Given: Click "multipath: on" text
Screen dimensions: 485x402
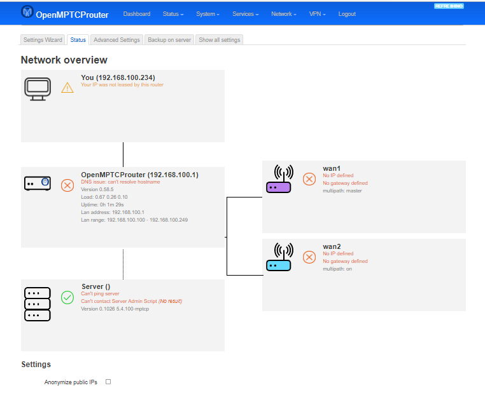Looking at the screenshot, I should (x=337, y=269).
